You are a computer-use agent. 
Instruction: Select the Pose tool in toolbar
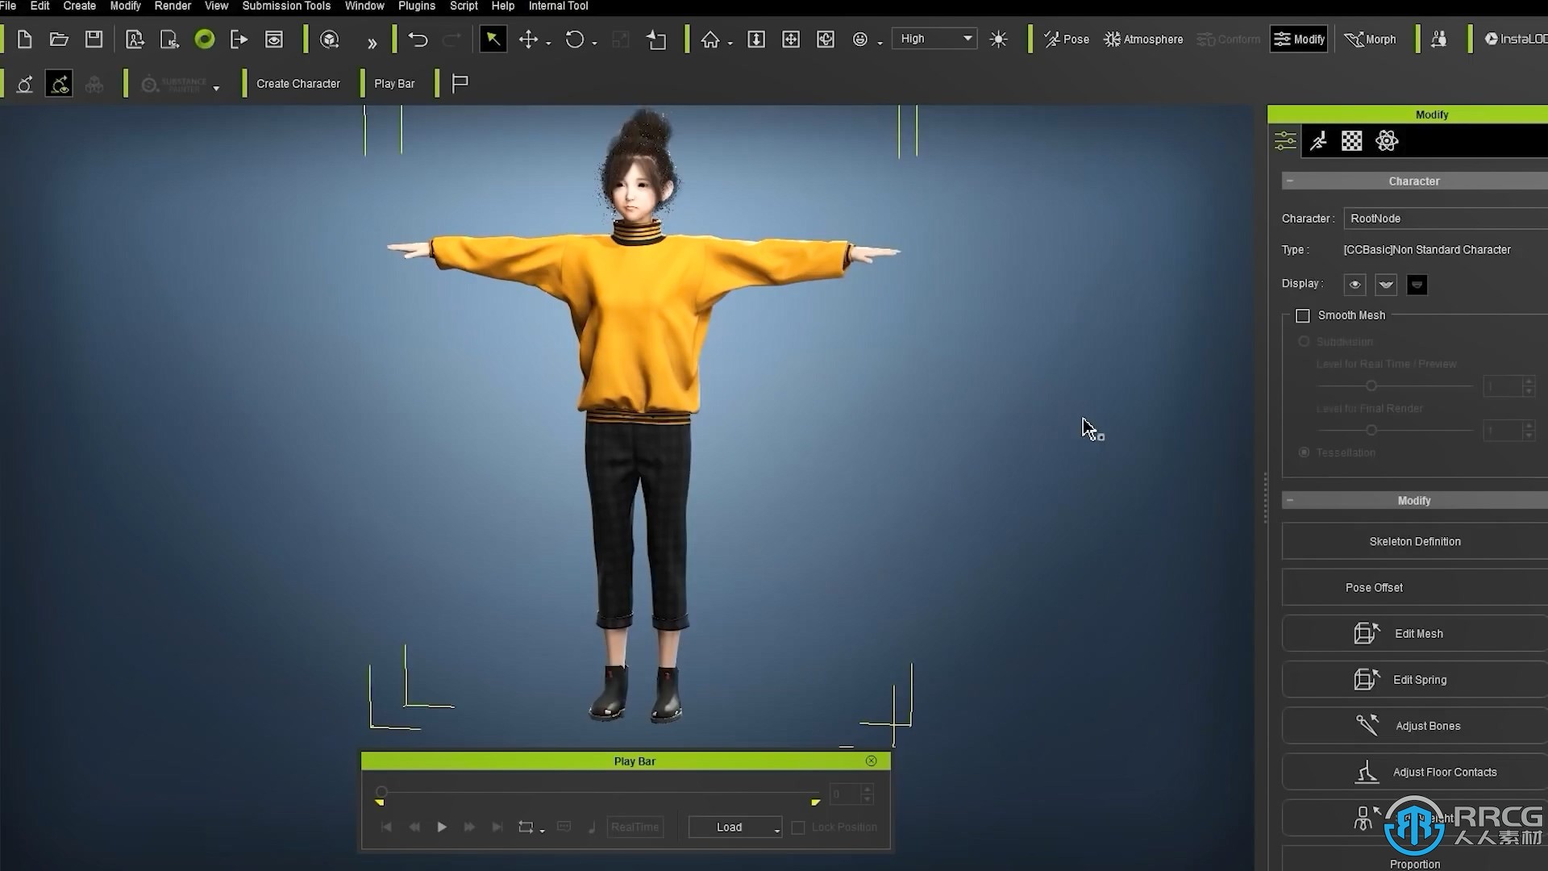pyautogui.click(x=1065, y=40)
